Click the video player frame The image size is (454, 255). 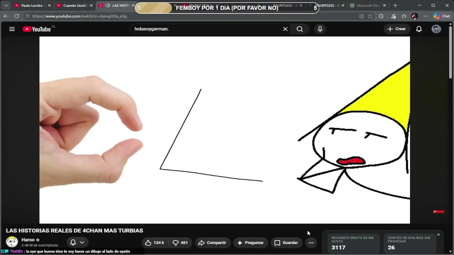point(225,130)
